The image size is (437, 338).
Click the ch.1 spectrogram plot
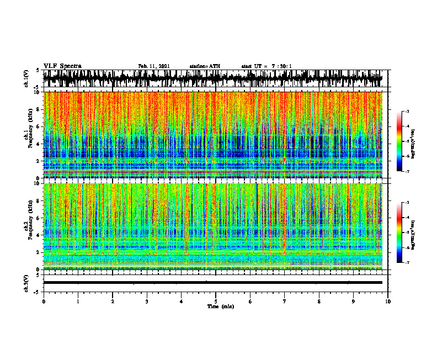point(212,135)
